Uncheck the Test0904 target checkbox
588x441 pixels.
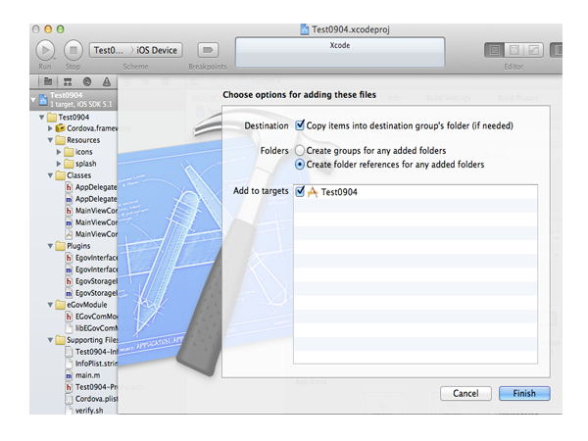click(300, 192)
